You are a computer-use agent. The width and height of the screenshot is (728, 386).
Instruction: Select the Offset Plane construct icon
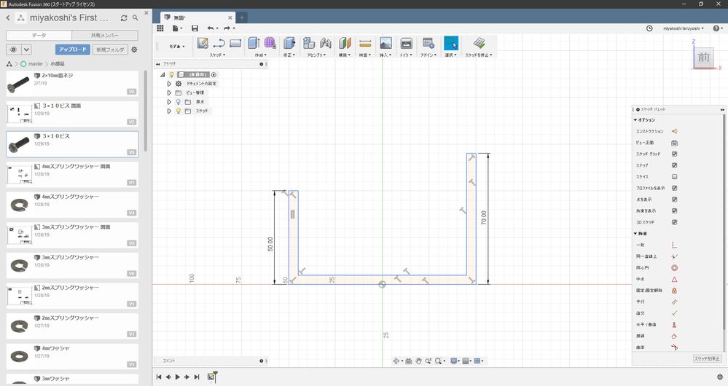[345, 43]
